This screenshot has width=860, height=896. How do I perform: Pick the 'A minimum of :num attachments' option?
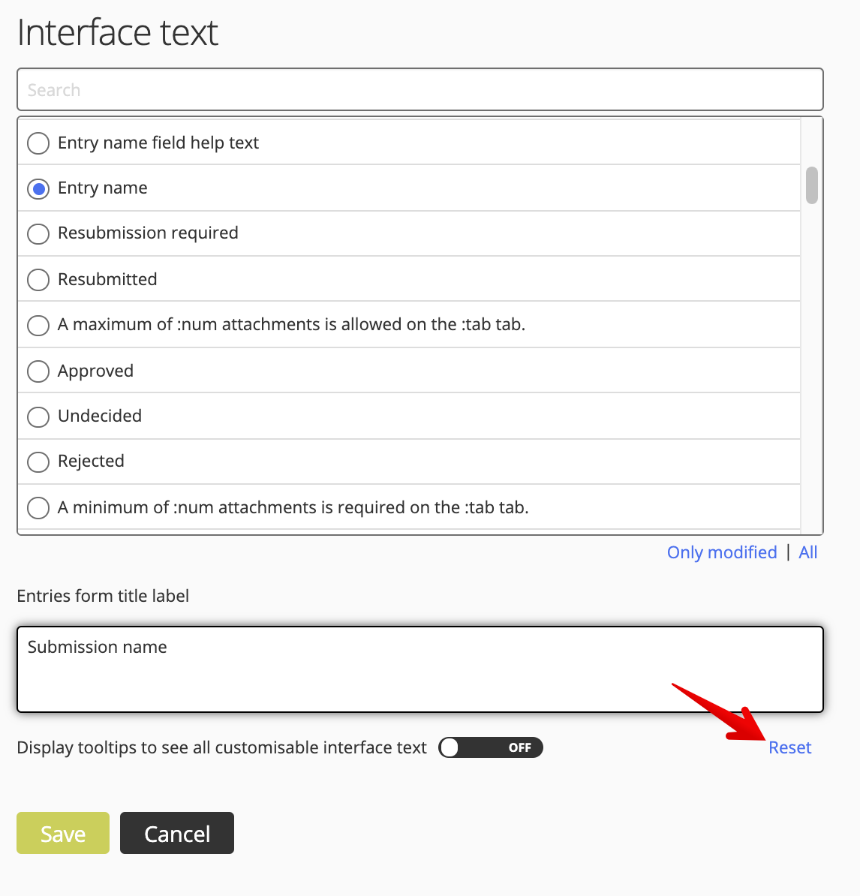[38, 507]
